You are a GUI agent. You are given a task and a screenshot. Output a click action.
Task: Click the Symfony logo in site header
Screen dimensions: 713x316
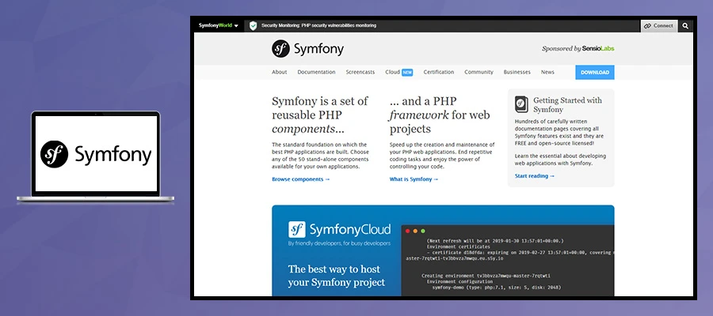(x=308, y=48)
